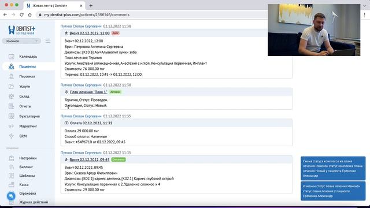Click the browser forward arrow
370x208 pixels.
pos(13,14)
